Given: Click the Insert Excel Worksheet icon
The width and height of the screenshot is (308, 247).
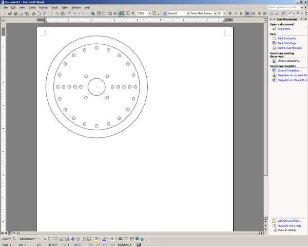Looking at the screenshot, I should point(110,13).
